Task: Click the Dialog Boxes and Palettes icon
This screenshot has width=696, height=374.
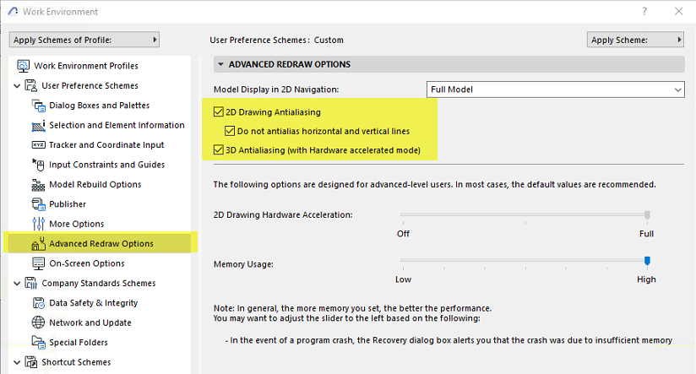Action: 37,106
